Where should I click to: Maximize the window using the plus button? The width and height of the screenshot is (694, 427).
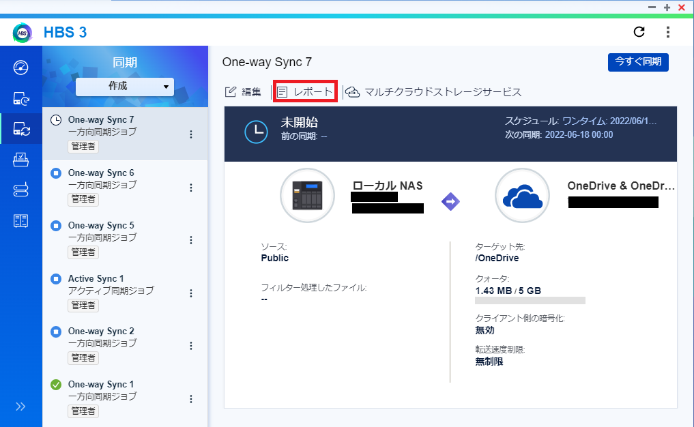pos(667,8)
